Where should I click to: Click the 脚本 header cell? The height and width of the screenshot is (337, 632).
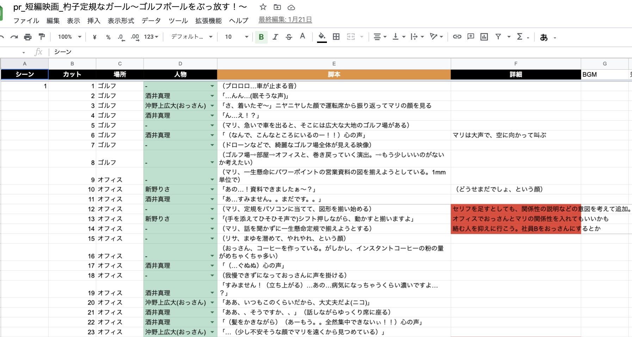click(334, 74)
